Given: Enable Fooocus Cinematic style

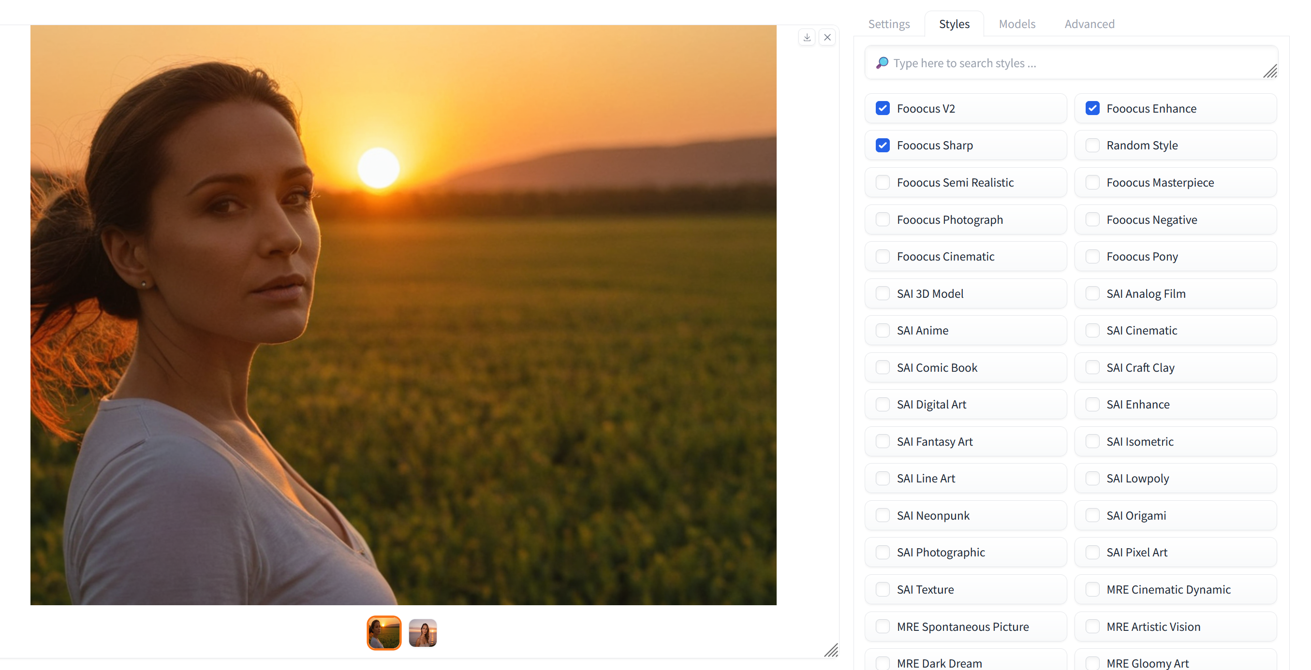Looking at the screenshot, I should [x=883, y=256].
